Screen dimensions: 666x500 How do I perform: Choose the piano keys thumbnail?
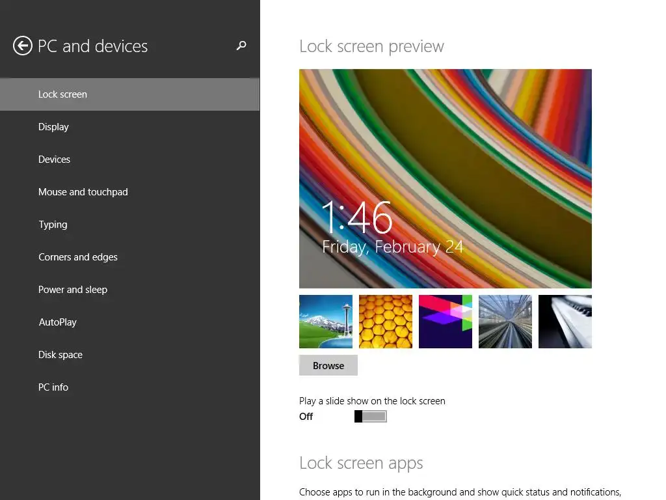(565, 322)
